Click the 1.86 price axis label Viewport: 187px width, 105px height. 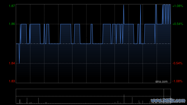pos(12,24)
